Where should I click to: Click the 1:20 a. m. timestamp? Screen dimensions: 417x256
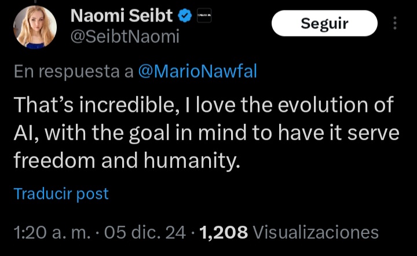51,233
